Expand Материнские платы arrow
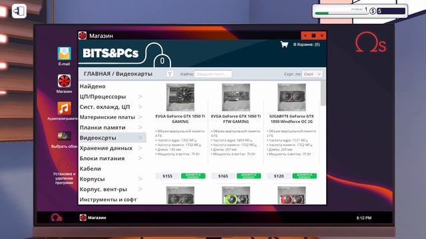This screenshot has height=239, width=426. point(140,117)
